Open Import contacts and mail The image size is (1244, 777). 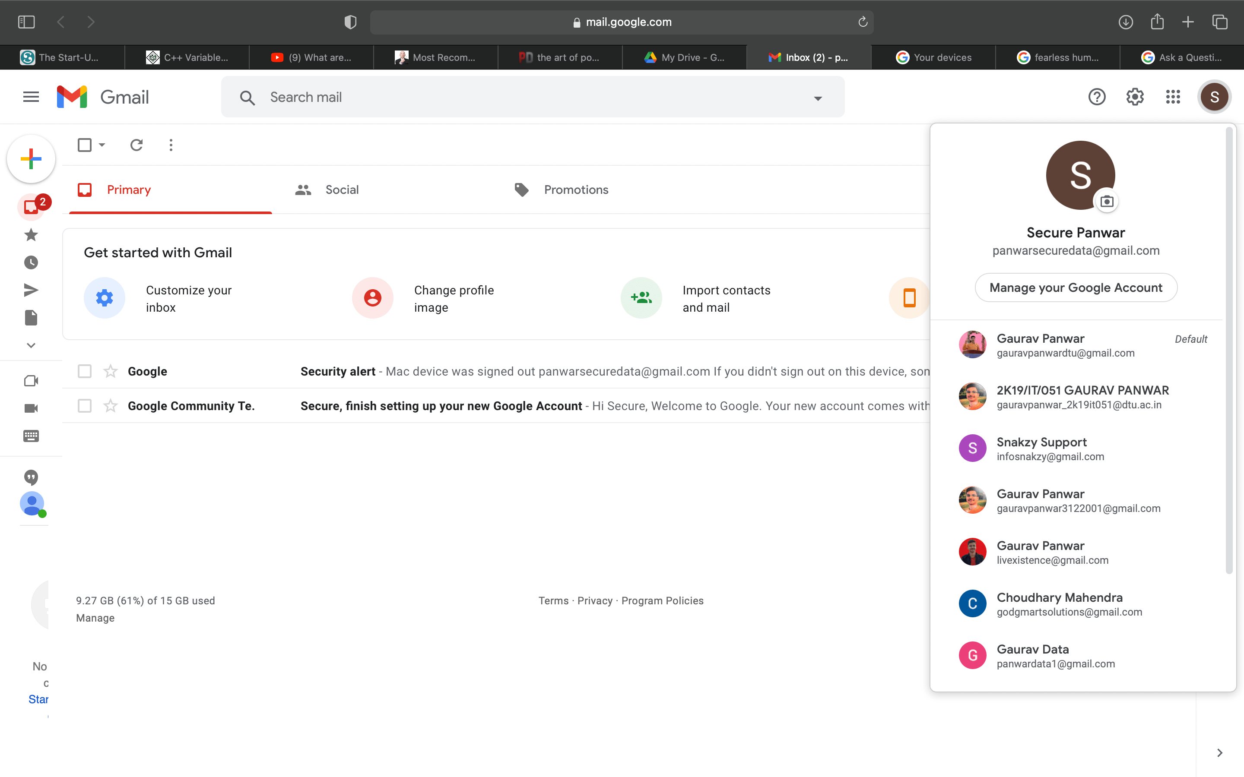coord(696,299)
